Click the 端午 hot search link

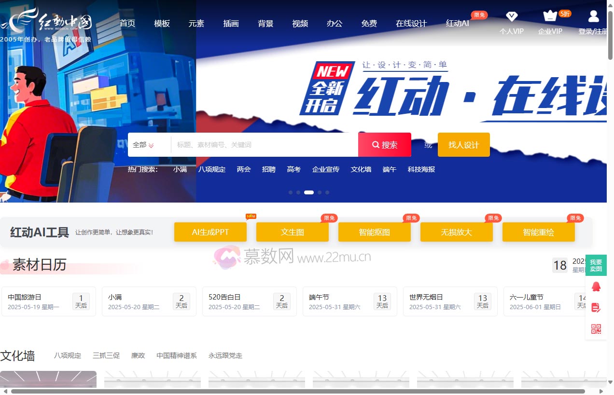(x=389, y=169)
